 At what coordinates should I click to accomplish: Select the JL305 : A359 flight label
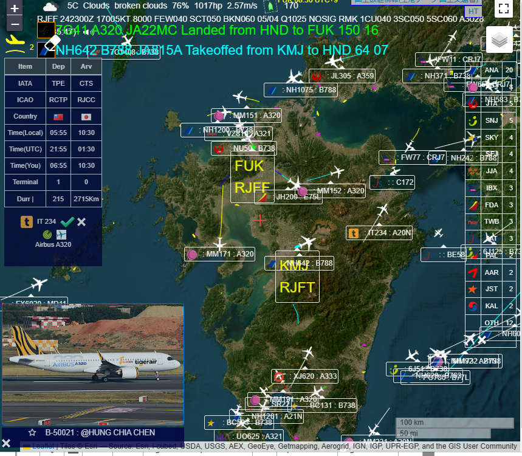(x=342, y=76)
